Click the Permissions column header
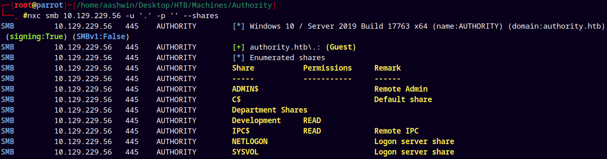The width and height of the screenshot is (607, 159). click(327, 68)
